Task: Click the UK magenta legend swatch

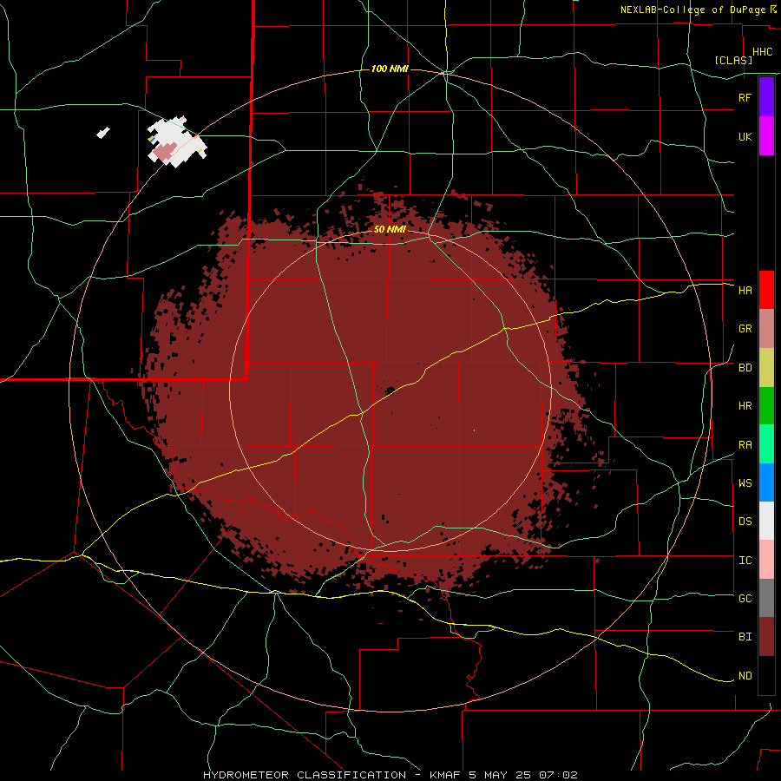Action: tap(766, 136)
